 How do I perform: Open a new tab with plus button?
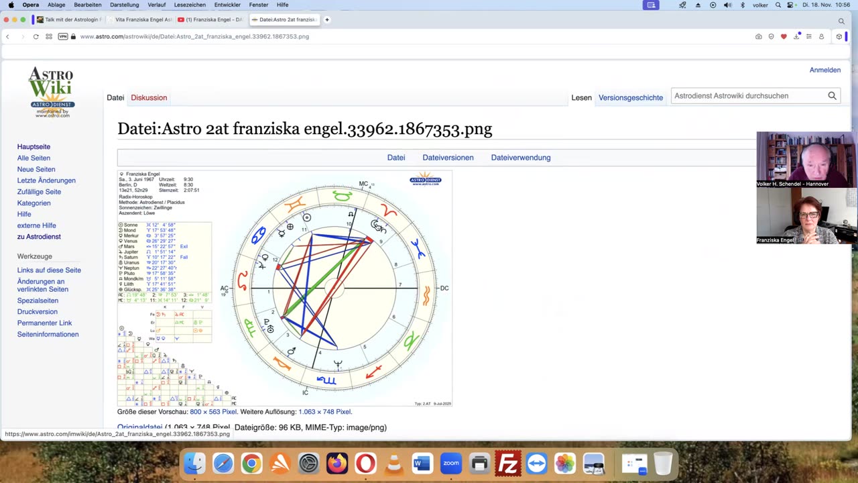pyautogui.click(x=327, y=19)
